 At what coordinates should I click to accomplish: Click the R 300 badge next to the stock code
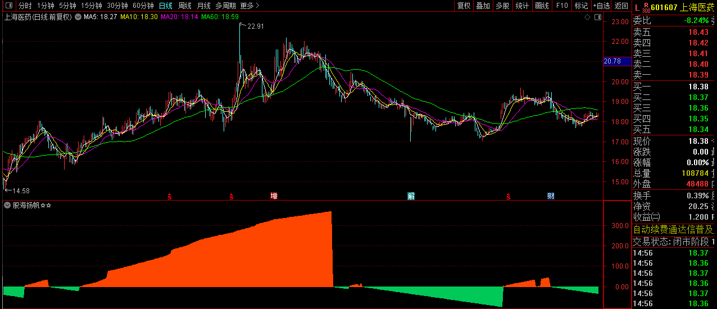pos(646,7)
